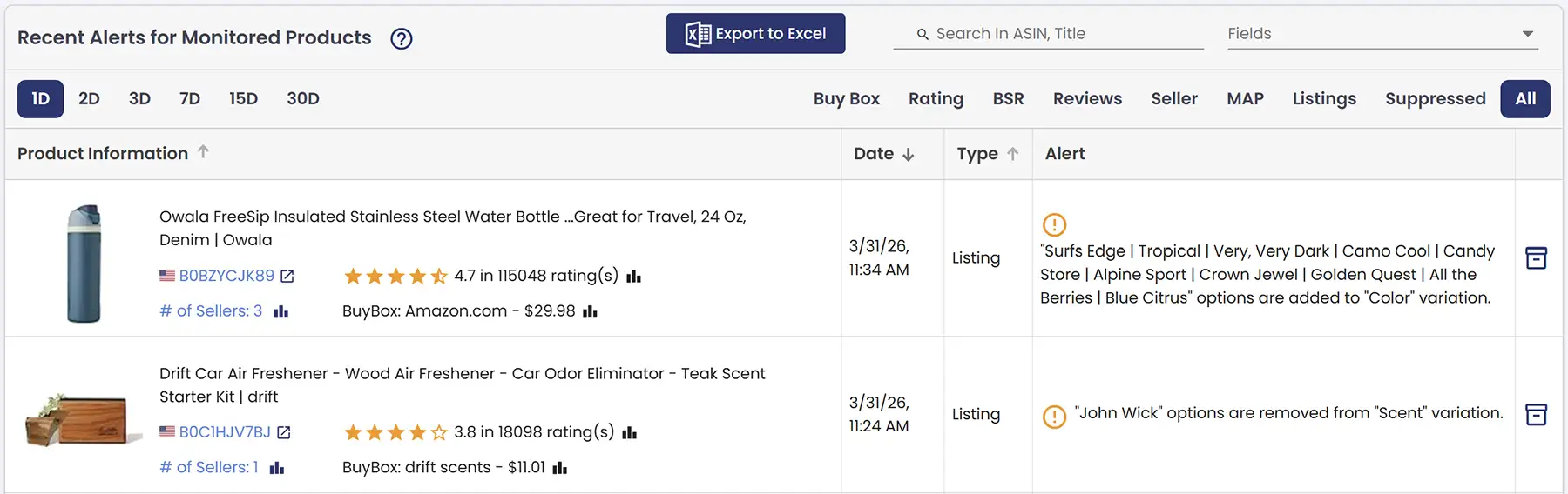View rating chart for Drift air freshener

pyautogui.click(x=630, y=433)
